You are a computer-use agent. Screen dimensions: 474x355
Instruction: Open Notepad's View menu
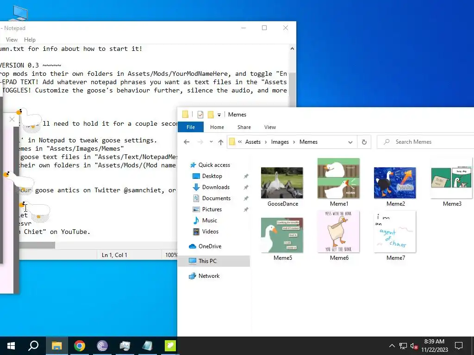[x=12, y=40]
